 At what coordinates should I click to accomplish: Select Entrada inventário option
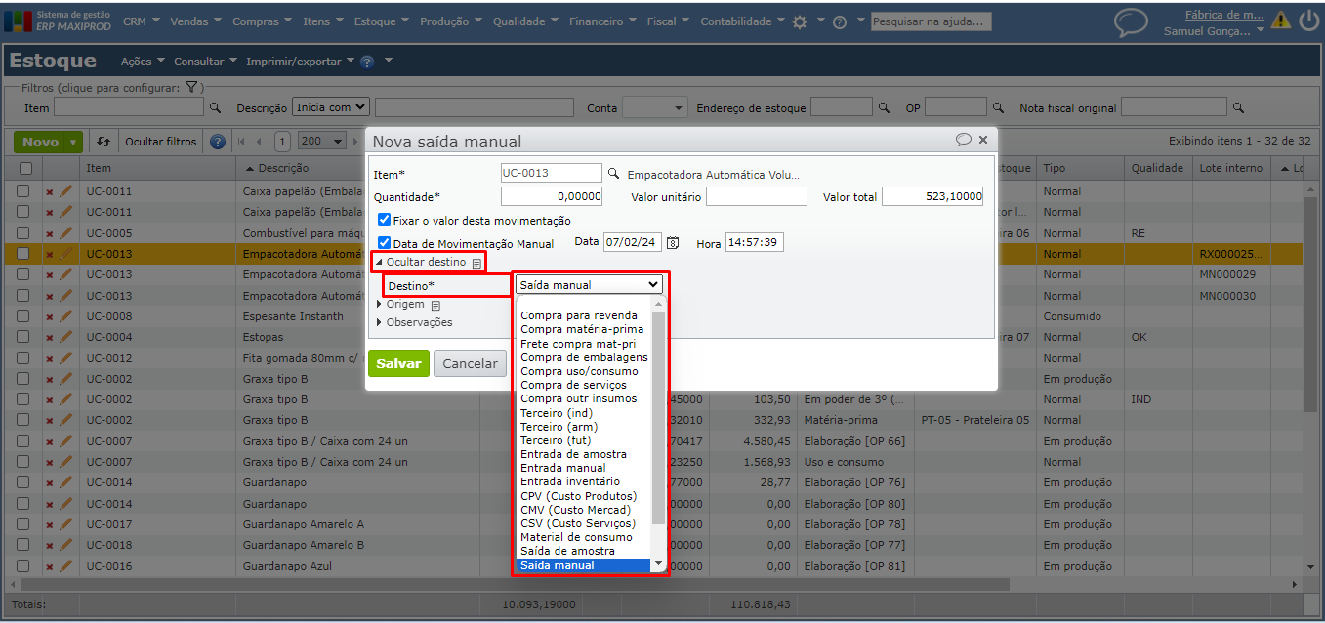point(570,481)
